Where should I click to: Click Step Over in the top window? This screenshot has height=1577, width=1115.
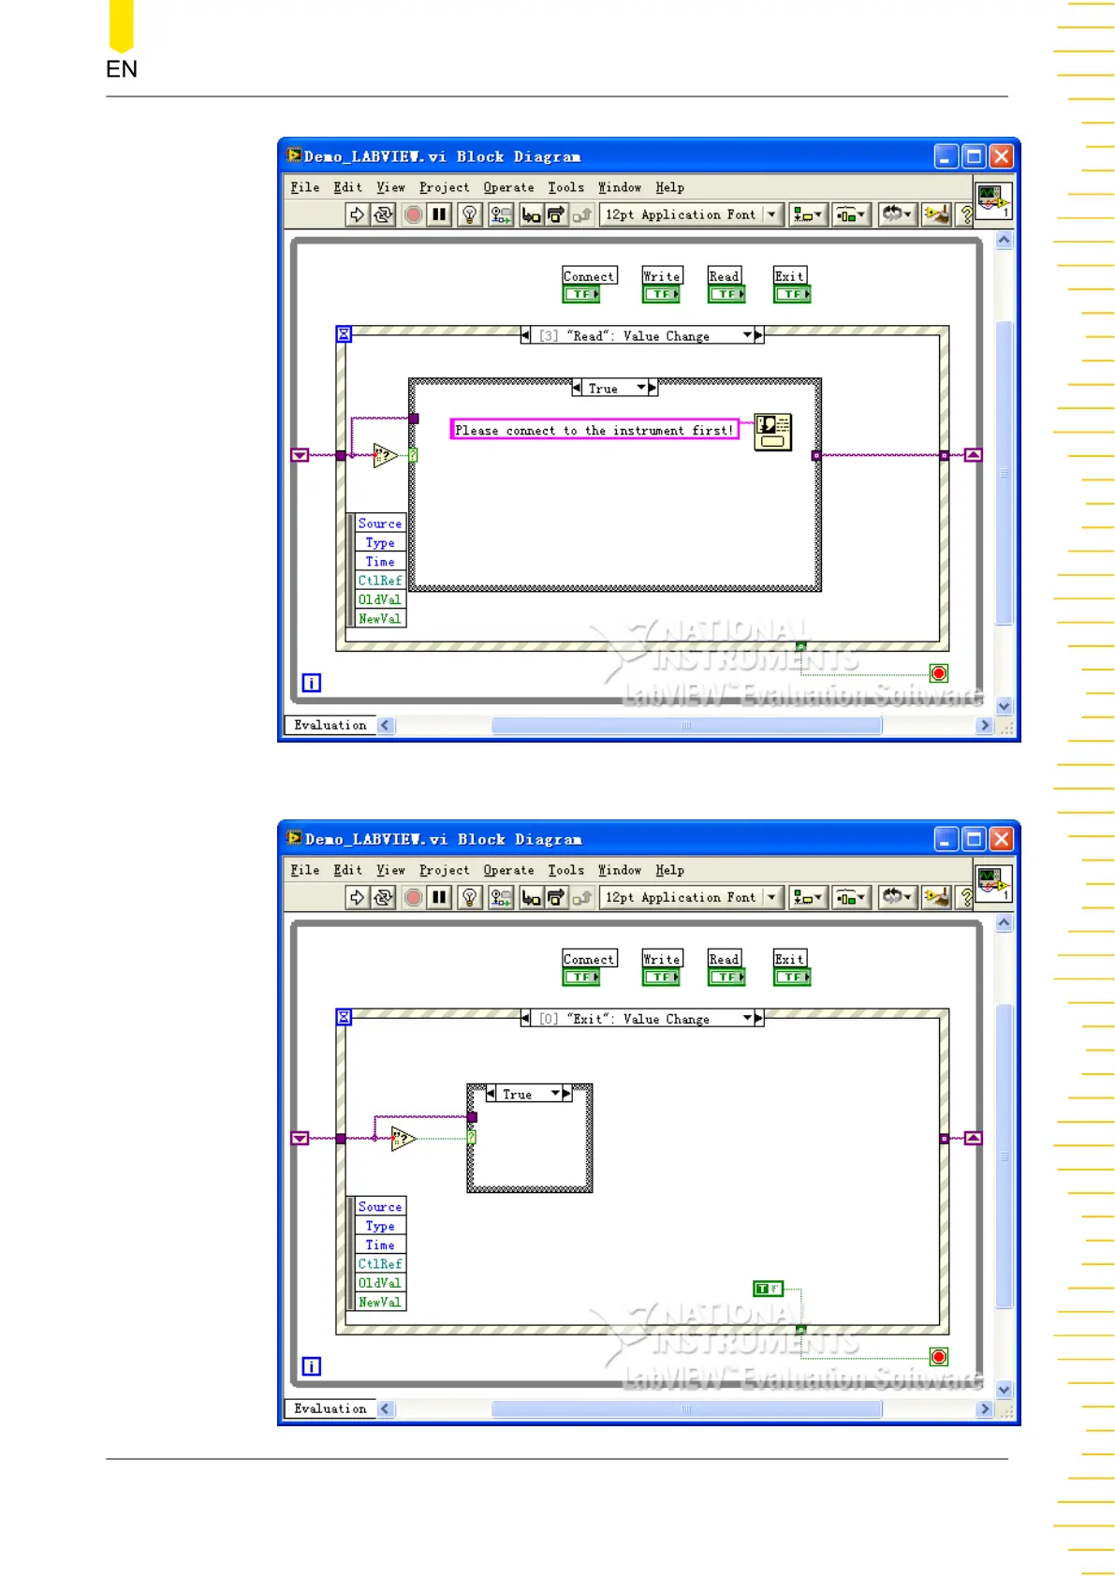[556, 214]
